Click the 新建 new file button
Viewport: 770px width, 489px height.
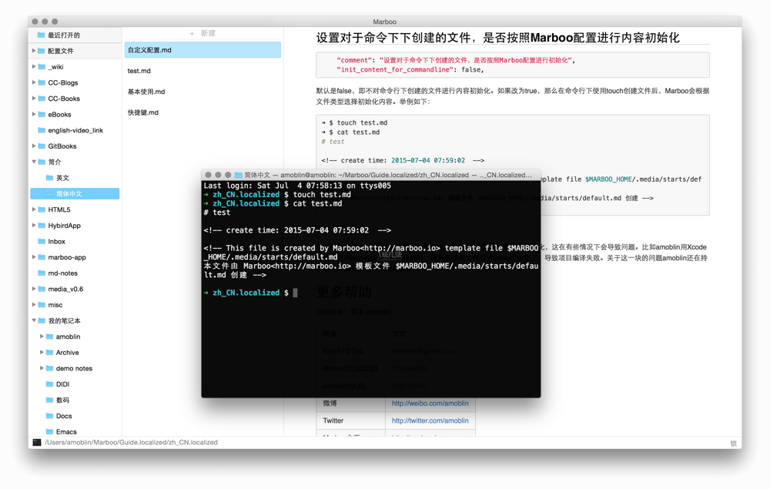(203, 33)
